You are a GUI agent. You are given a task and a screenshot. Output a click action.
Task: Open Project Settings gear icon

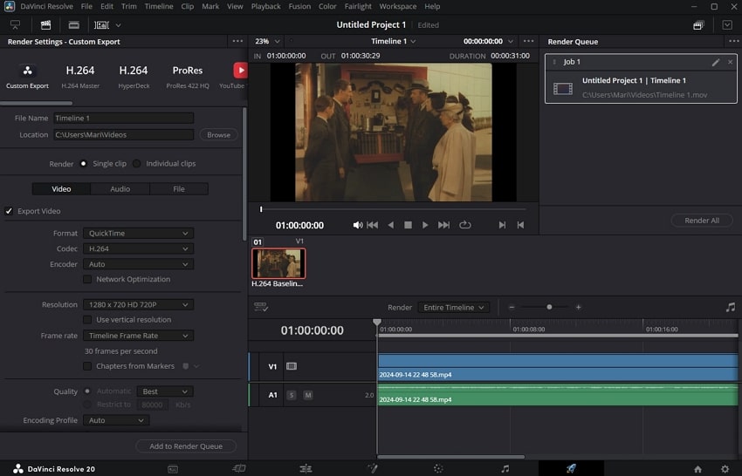tap(725, 469)
